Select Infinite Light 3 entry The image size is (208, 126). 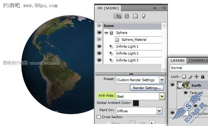(x=127, y=60)
